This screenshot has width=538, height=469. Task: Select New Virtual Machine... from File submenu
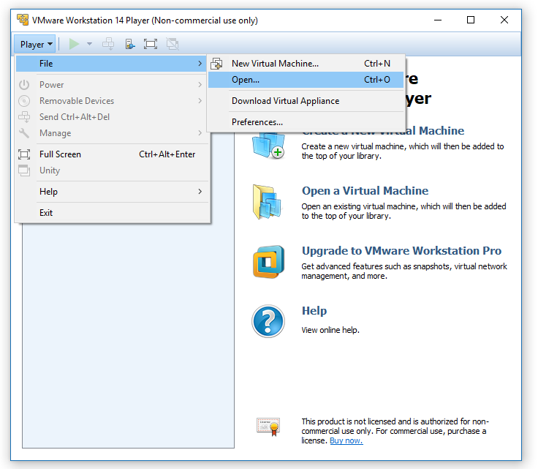click(275, 64)
